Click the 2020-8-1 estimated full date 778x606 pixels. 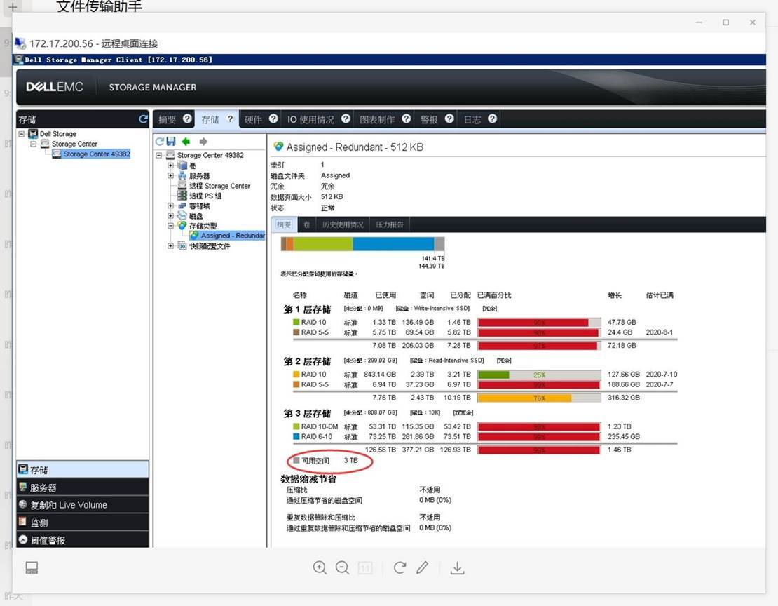(660, 332)
